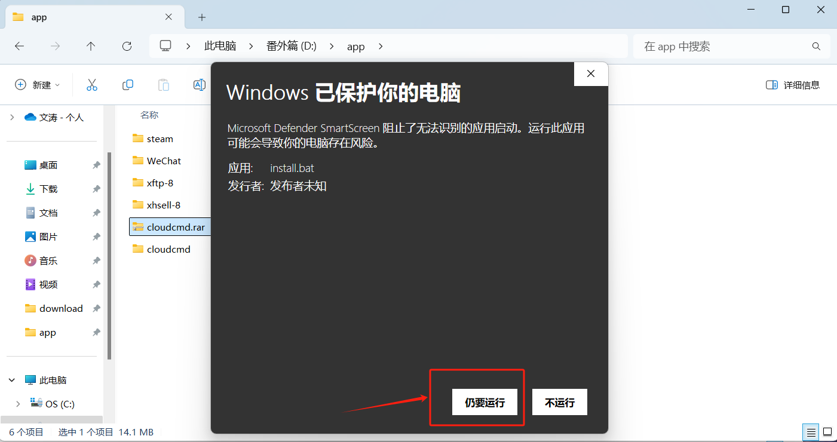Expand the OS (C:) drive

click(19, 404)
